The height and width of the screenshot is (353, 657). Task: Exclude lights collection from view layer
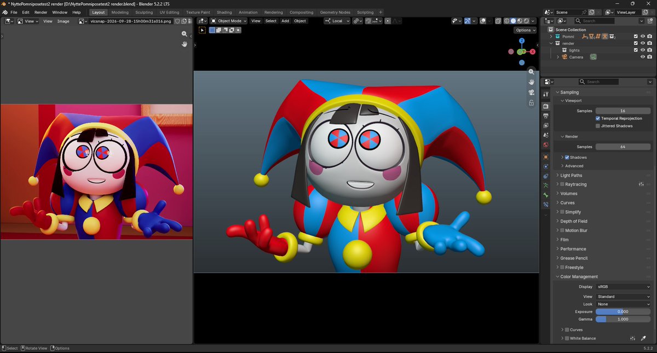[636, 50]
